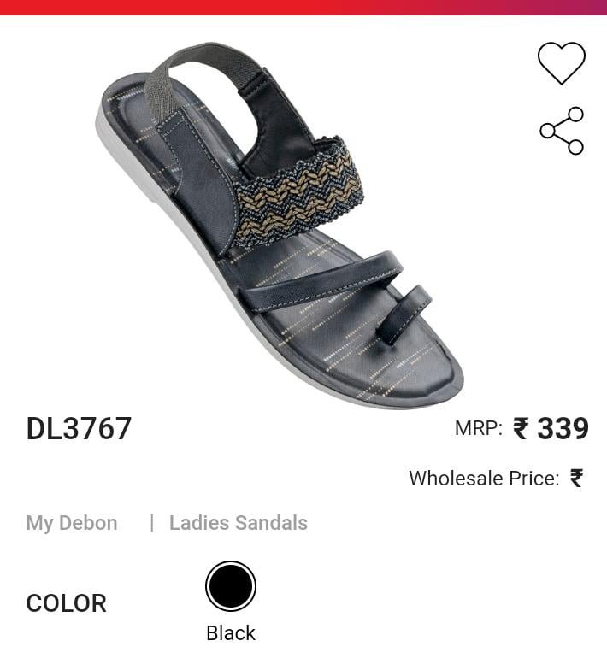Viewport: 607px width, 664px height.
Task: Tap the Wholesale Price label
Action: point(484,479)
